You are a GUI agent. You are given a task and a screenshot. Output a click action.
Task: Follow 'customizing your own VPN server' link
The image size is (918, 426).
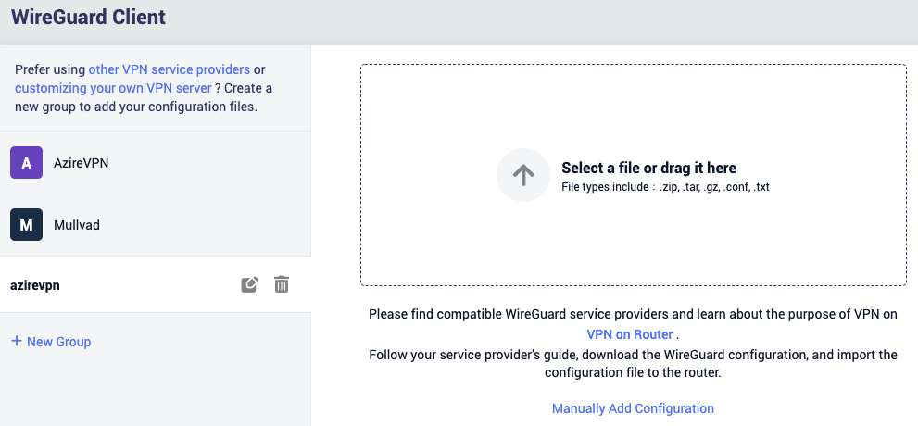(x=113, y=88)
